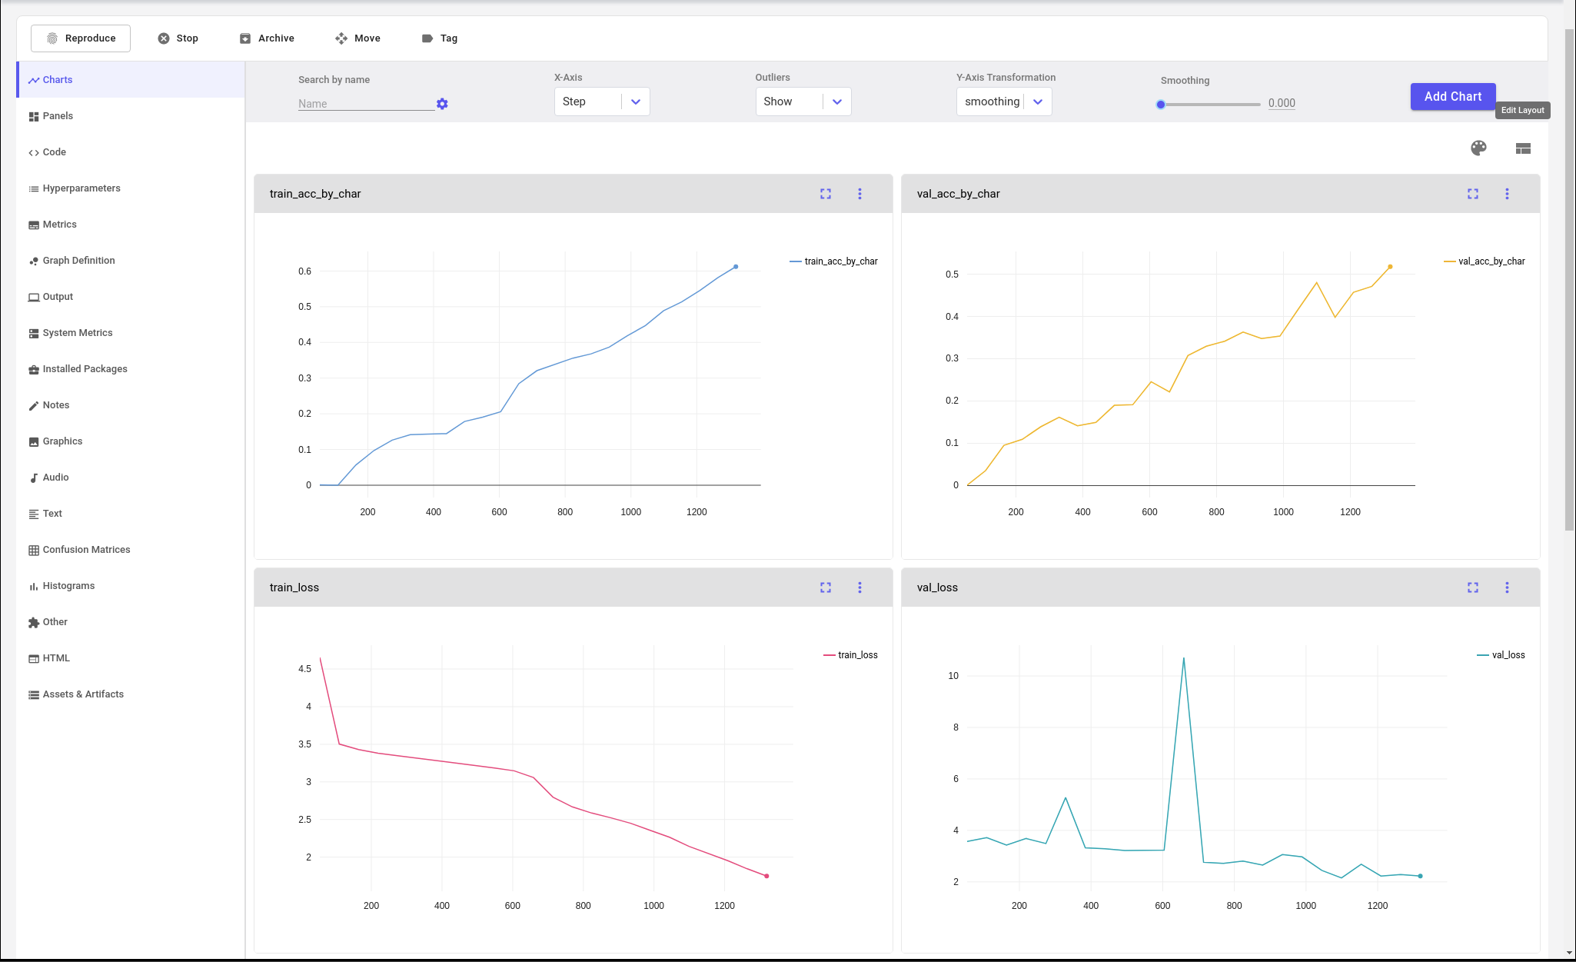The image size is (1576, 962).
Task: Expand val_loss chart fullscreen
Action: point(1473,588)
